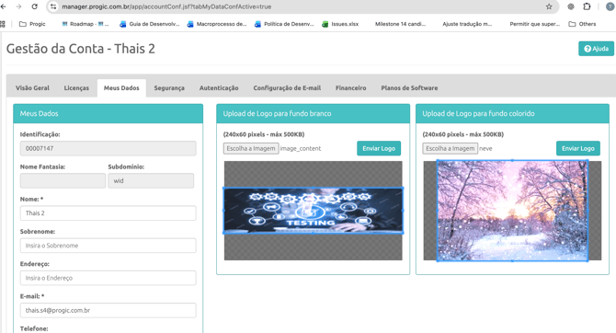This screenshot has height=333, width=616.
Task: Click the Gestão da Conta - Thais 2 title
Action: [x=81, y=49]
